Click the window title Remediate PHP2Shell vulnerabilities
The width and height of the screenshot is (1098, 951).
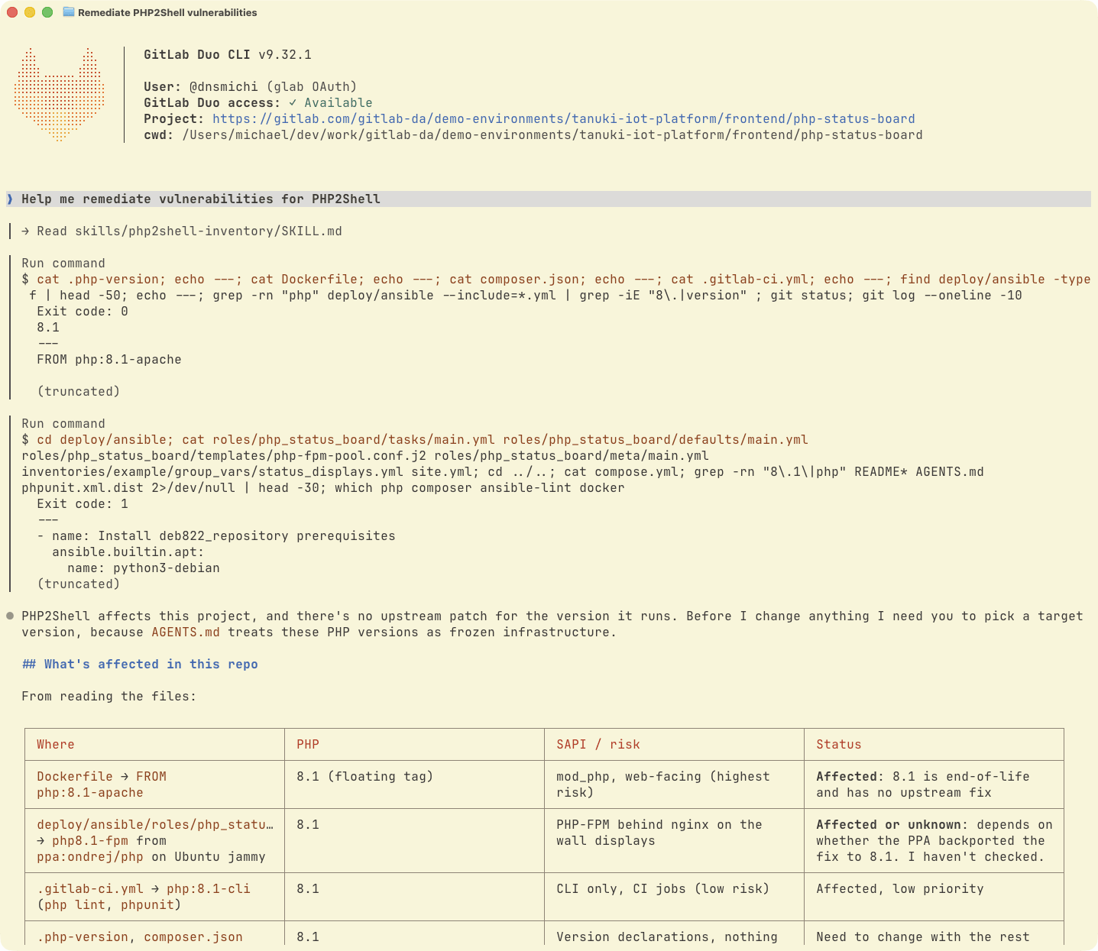(x=167, y=12)
